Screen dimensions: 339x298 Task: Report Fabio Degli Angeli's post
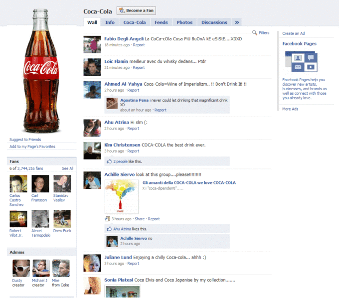[139, 45]
